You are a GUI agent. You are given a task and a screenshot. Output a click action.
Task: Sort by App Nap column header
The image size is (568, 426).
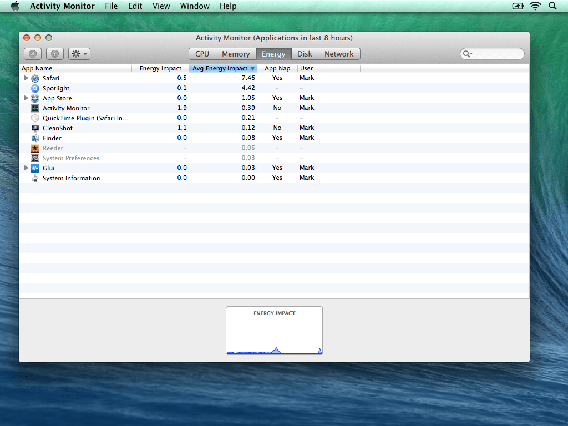[x=277, y=68]
